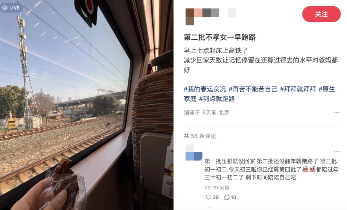Open comment options three-dot menu
The height and width of the screenshot is (210, 347).
[337, 152]
